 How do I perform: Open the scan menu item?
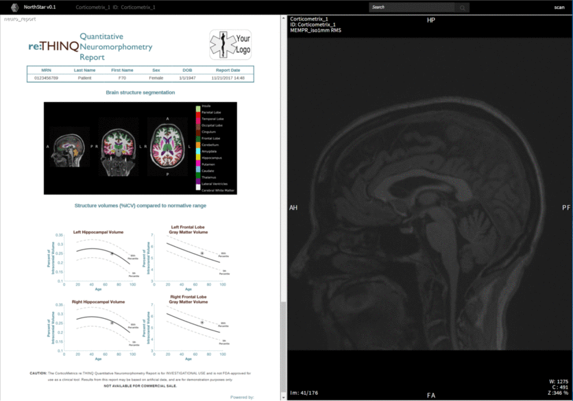pyautogui.click(x=559, y=7)
